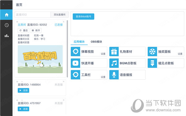Open 设置 for 抽奖面板
Viewport: 186px width, 116px height.
pyautogui.click(x=180, y=54)
